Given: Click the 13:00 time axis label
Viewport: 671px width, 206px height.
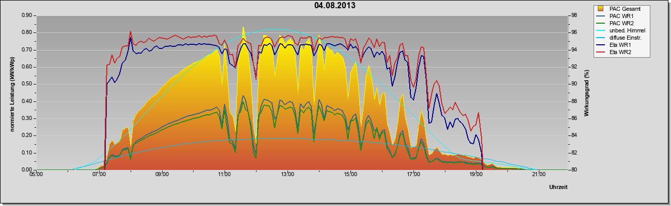Looking at the screenshot, I should (x=287, y=175).
